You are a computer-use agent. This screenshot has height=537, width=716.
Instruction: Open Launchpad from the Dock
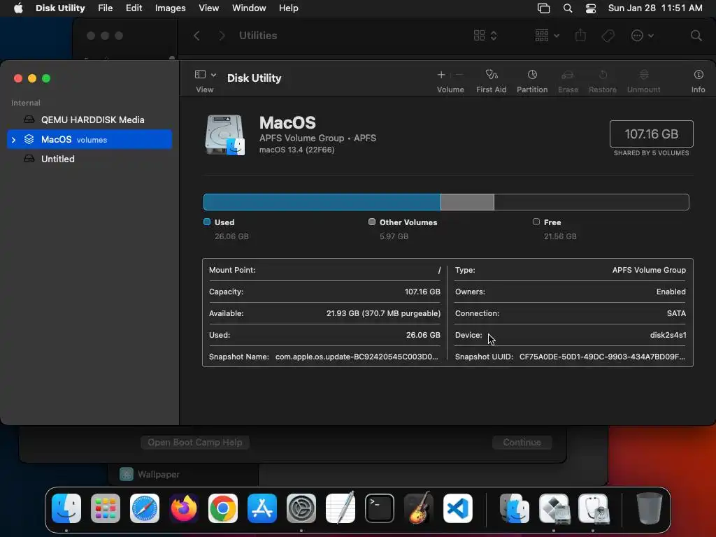coord(106,508)
